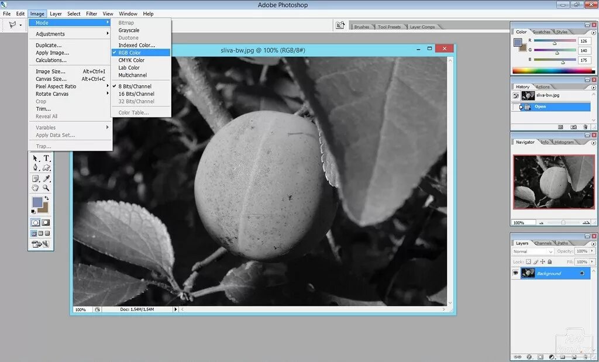This screenshot has height=362, width=599.
Task: Open Adjustments submenu in Image menu
Action: coord(70,34)
